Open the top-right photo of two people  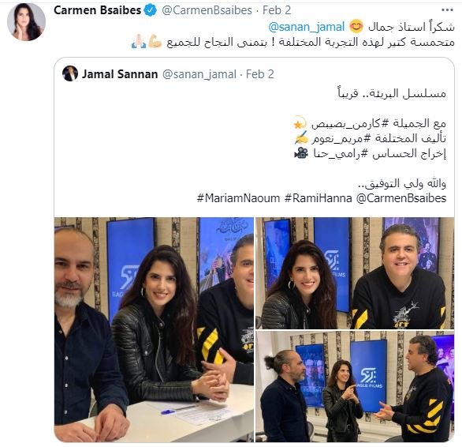tap(355, 273)
